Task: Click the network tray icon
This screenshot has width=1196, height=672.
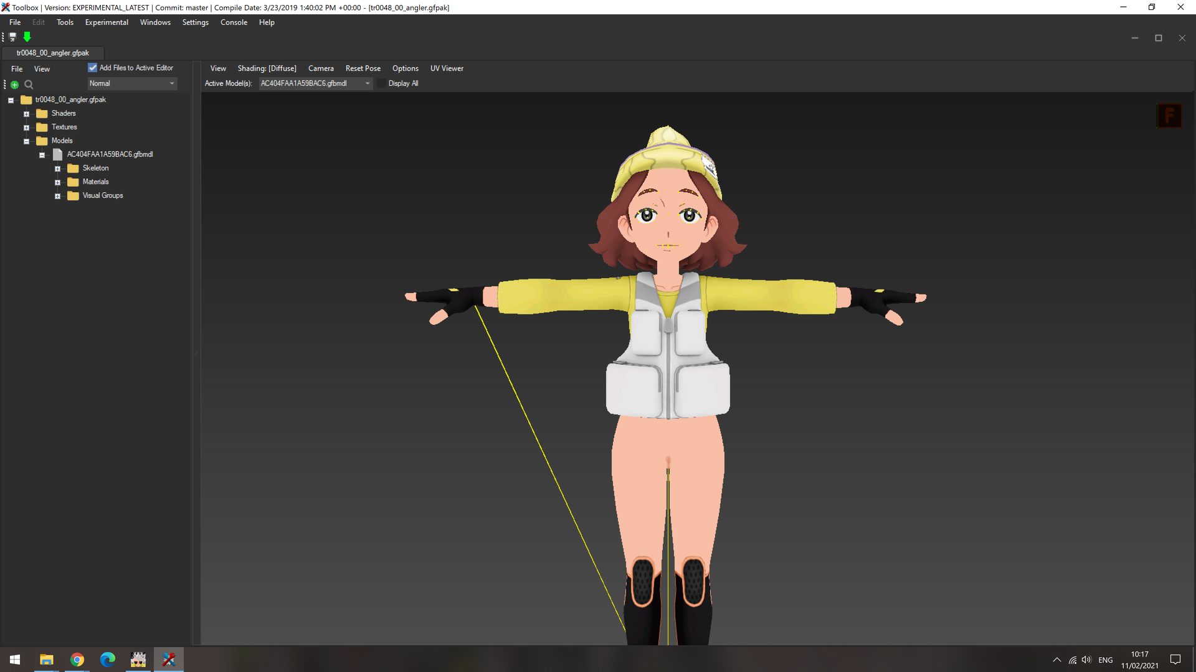Action: pos(1072,660)
